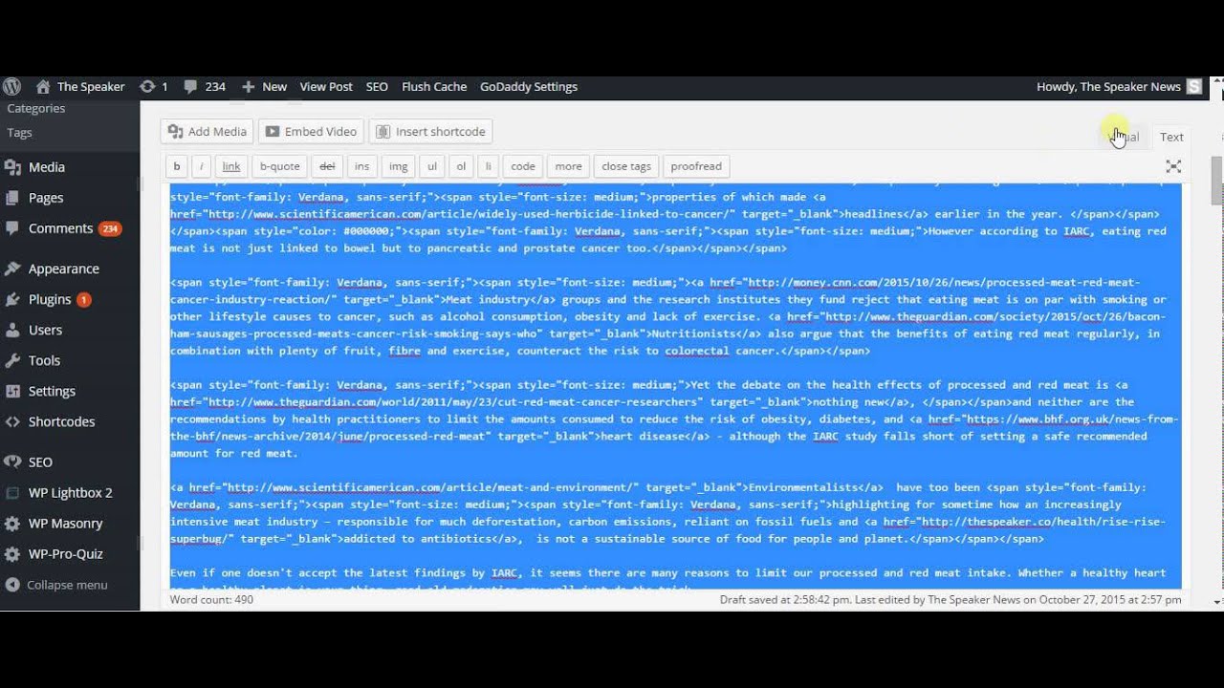The width and height of the screenshot is (1224, 688).
Task: Click Howdy, The Speaker News account
Action: tap(1108, 86)
